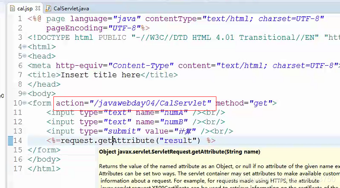Click contentType attribute on line 1
Viewport: 340px width, 188px height.
[234, 19]
